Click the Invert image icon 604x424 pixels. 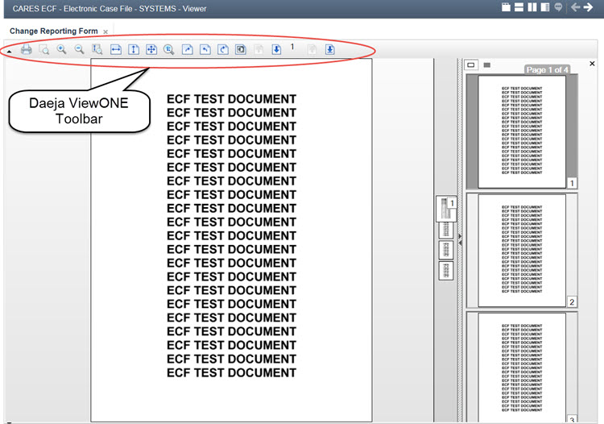click(241, 50)
